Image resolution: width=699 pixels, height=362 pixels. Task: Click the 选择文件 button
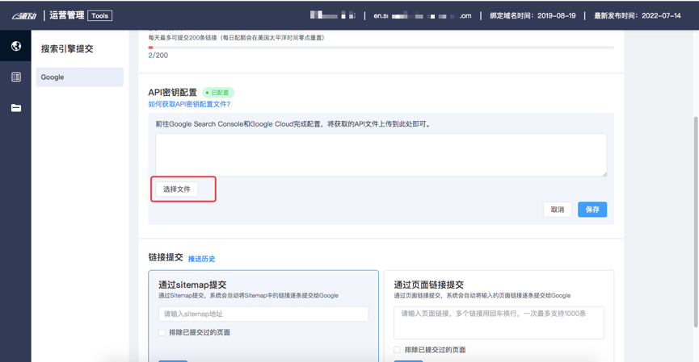(177, 189)
